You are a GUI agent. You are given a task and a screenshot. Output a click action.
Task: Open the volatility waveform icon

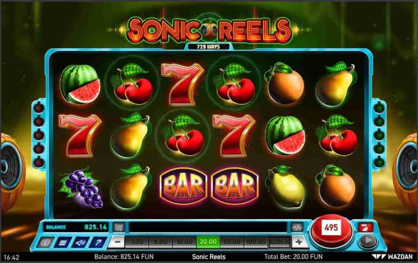pyautogui.click(x=297, y=228)
